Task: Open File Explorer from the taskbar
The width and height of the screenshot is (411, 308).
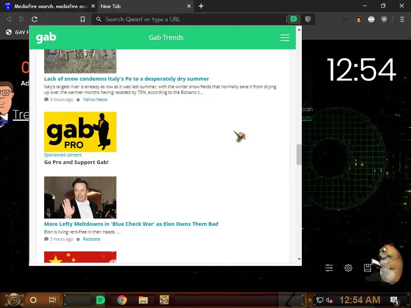Action: click(x=143, y=300)
